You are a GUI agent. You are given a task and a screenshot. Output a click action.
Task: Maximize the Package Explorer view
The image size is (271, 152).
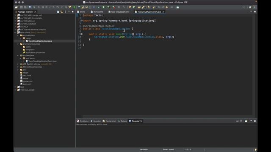[72, 11]
